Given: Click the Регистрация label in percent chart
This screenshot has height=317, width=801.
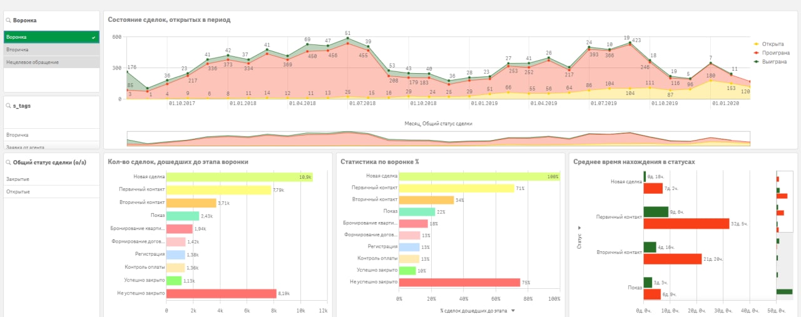Looking at the screenshot, I should (x=381, y=247).
